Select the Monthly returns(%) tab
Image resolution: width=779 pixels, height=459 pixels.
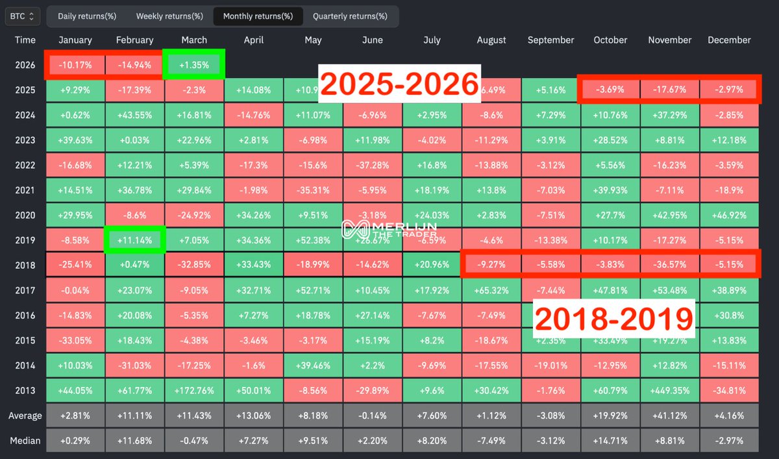click(258, 16)
